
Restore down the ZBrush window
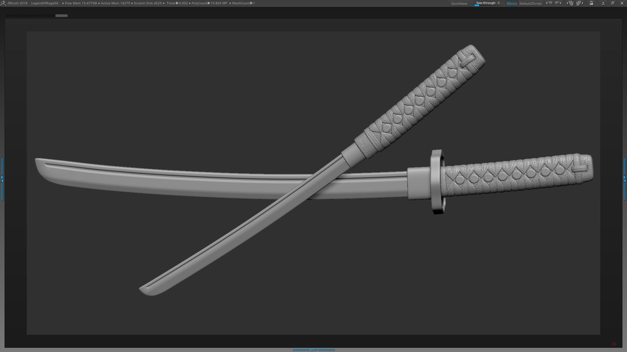coord(613,3)
